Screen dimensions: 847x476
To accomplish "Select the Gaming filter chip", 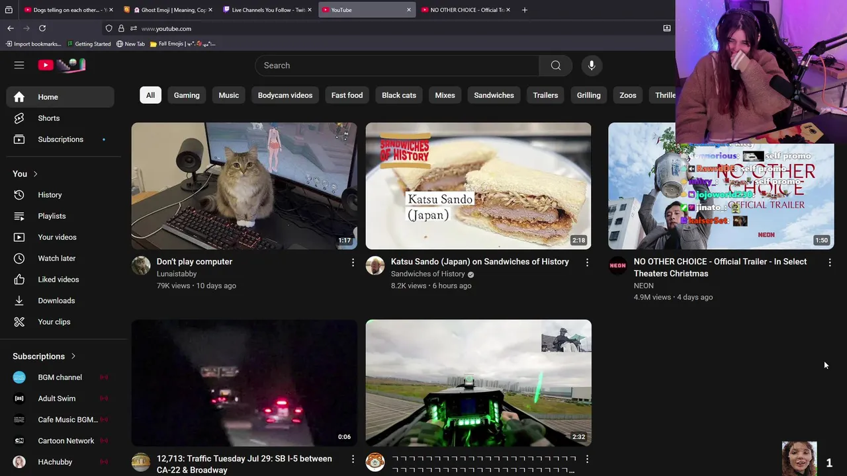I will click(x=187, y=95).
